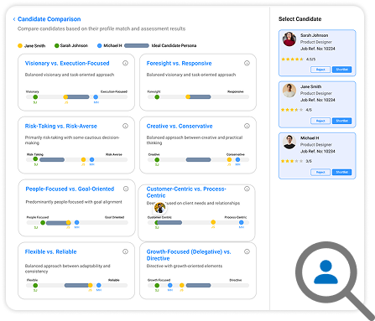
Task: Click blue marker on Growth-Focused slider
Action: [170, 285]
